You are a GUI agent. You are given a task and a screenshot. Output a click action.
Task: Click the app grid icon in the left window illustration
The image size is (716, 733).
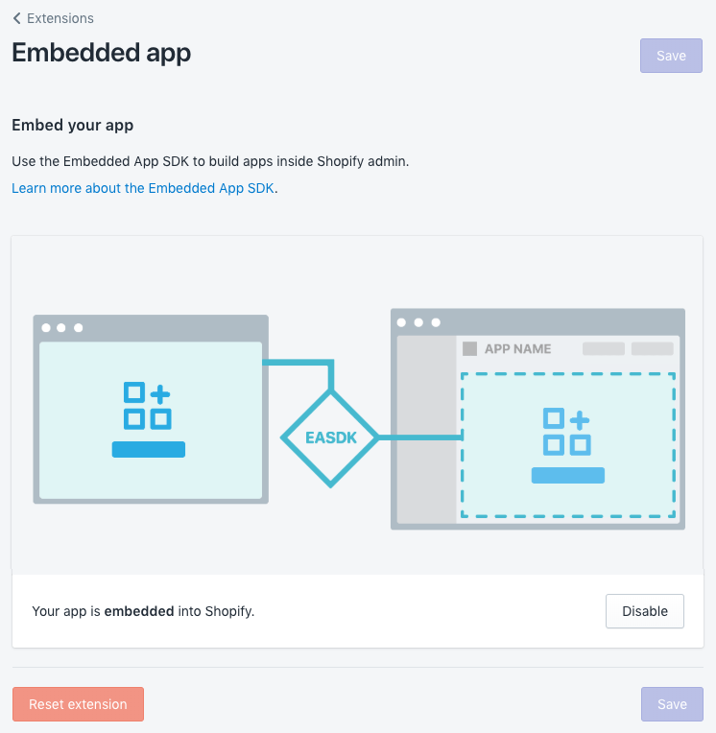(x=148, y=406)
